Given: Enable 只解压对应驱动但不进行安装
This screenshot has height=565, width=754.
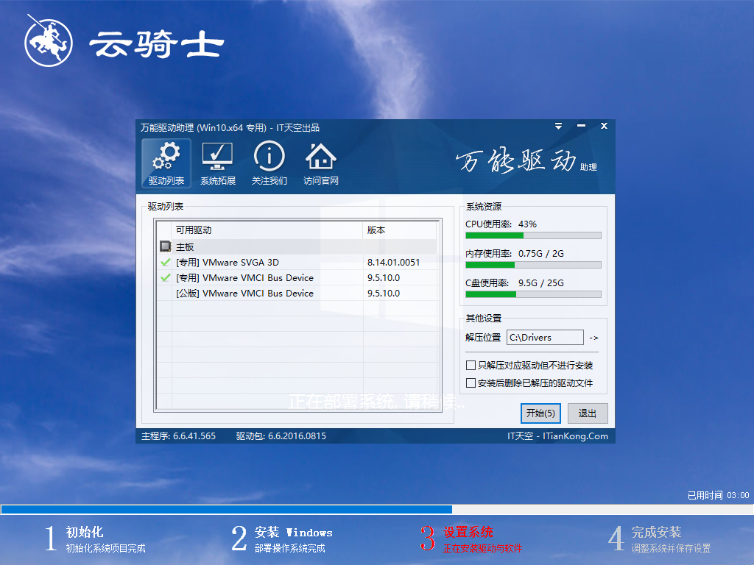Looking at the screenshot, I should (469, 364).
